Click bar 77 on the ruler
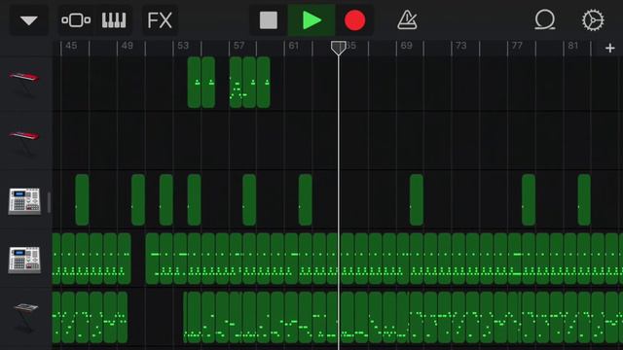Screen dimensions: 623x350 pyautogui.click(x=517, y=46)
